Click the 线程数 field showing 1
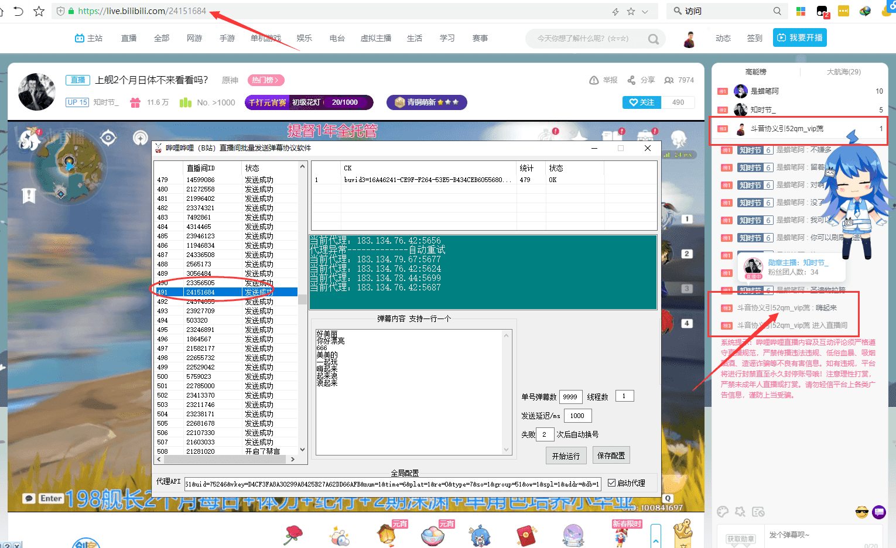The width and height of the screenshot is (896, 548). coord(625,396)
